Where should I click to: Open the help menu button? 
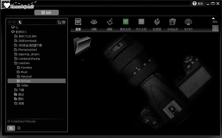(198, 3)
